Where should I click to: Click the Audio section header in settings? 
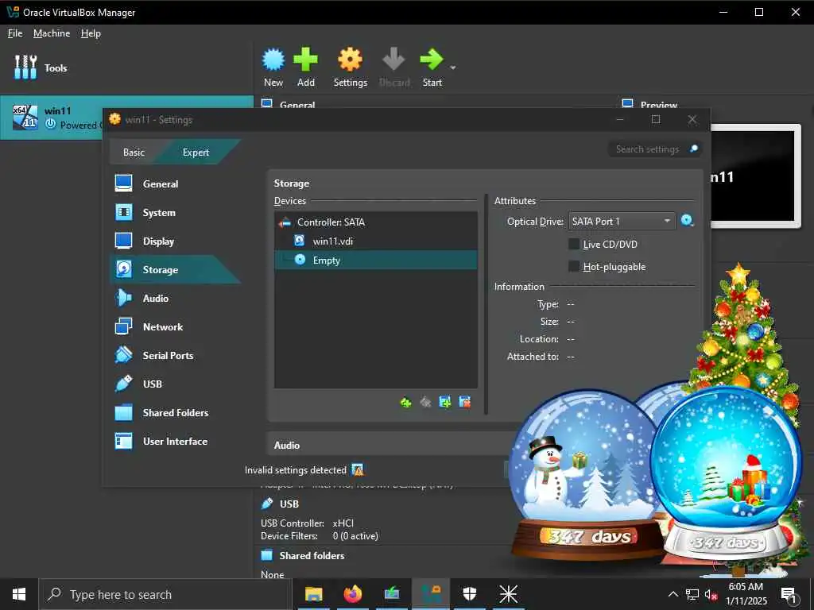287,445
